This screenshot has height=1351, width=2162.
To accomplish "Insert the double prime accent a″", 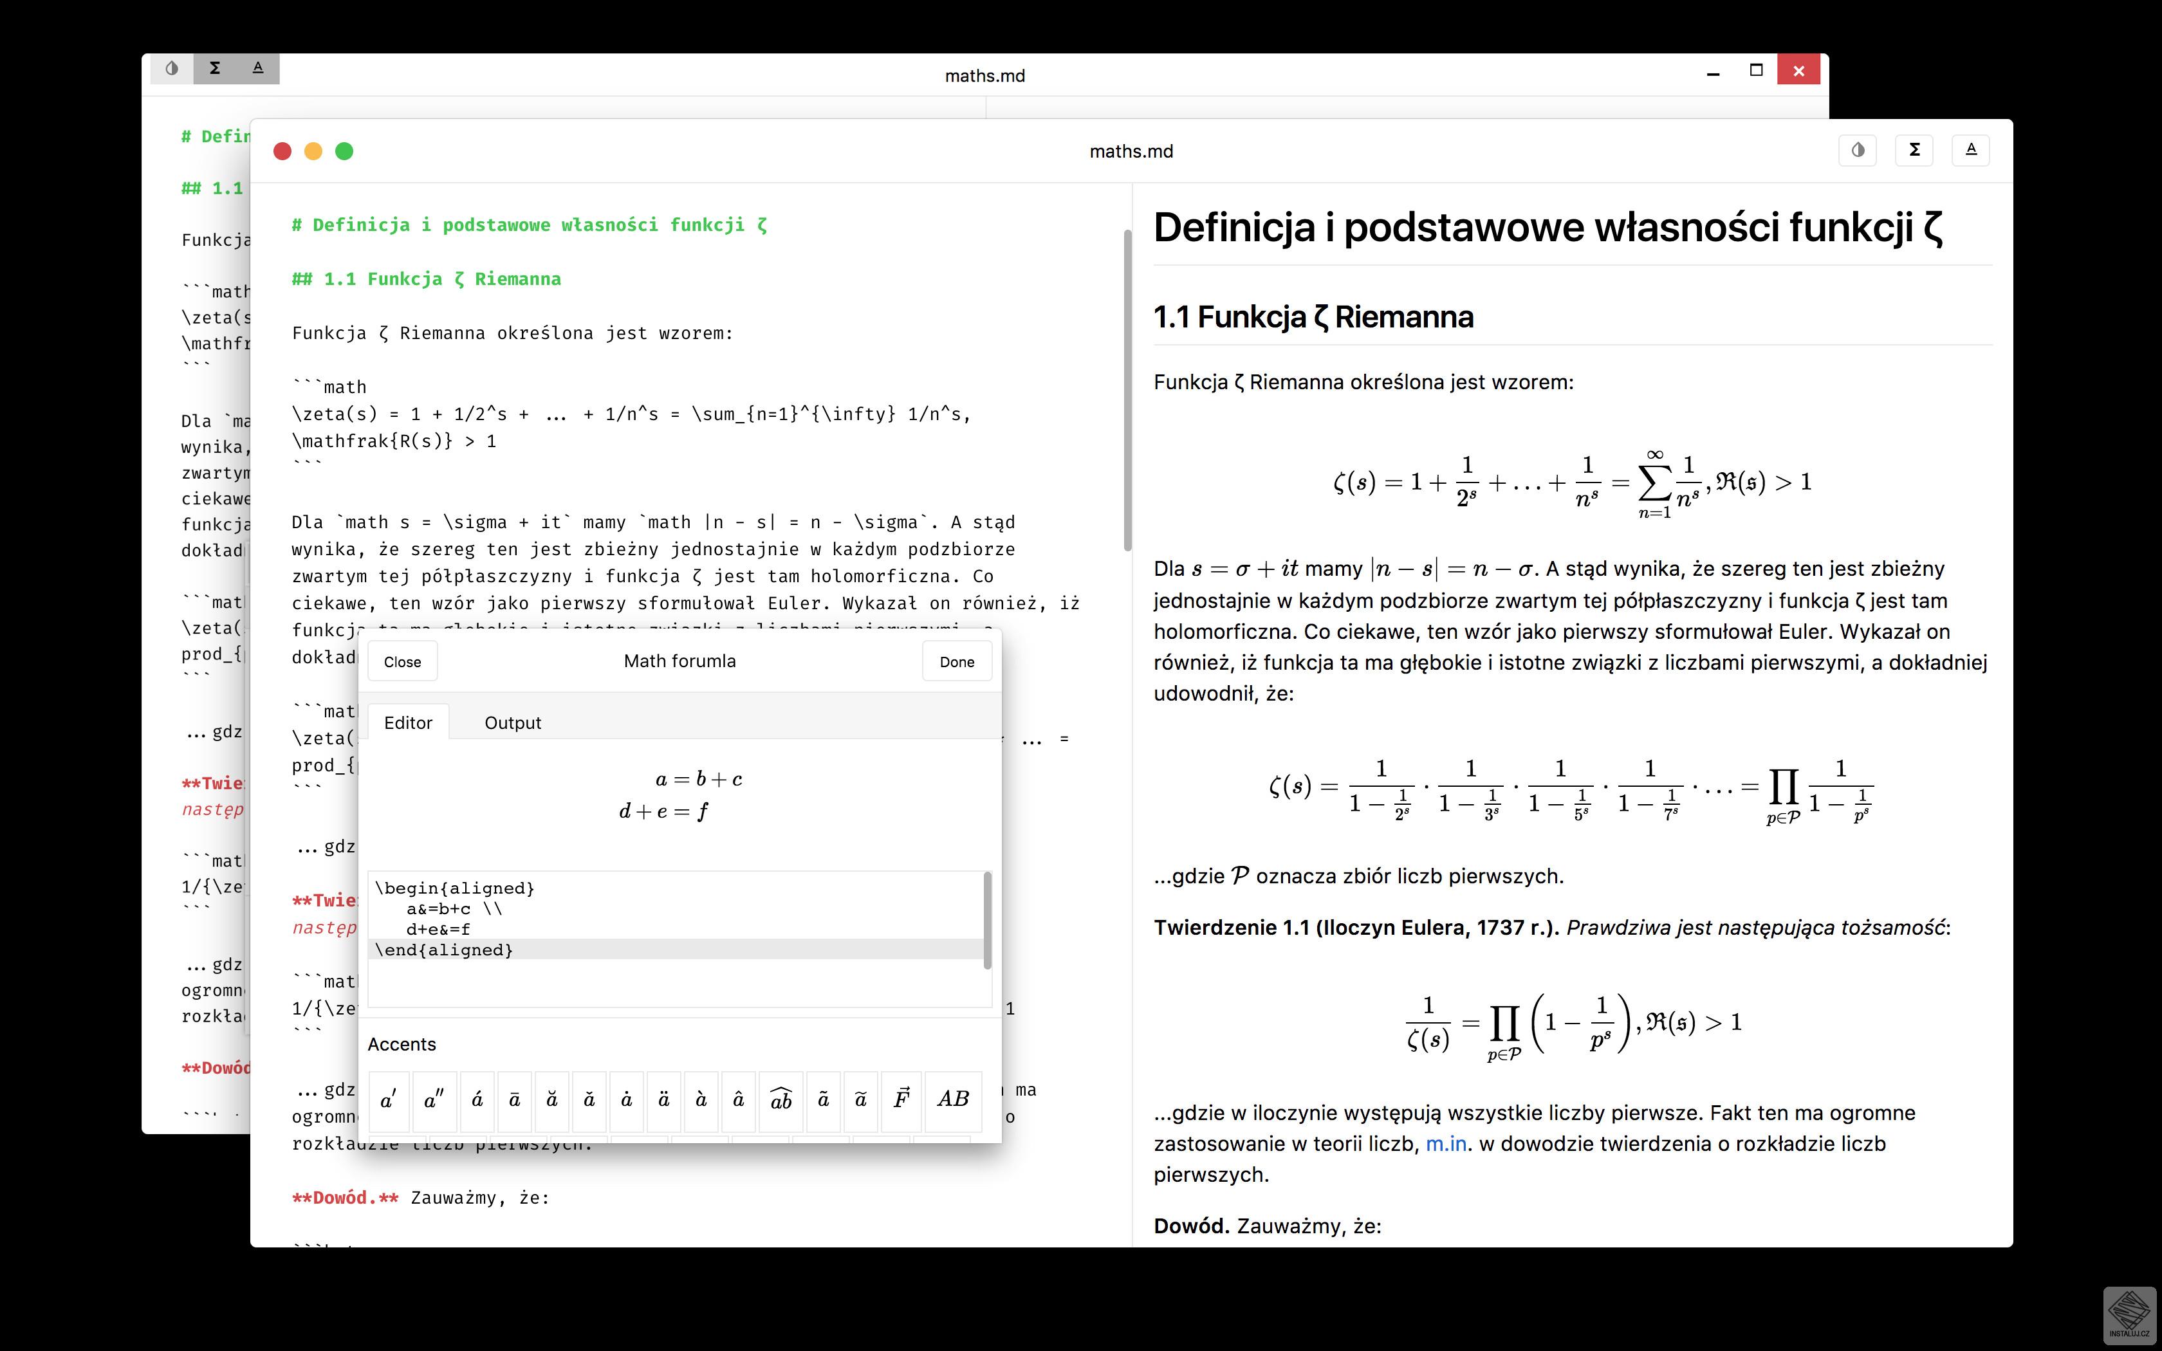I will coord(434,1101).
